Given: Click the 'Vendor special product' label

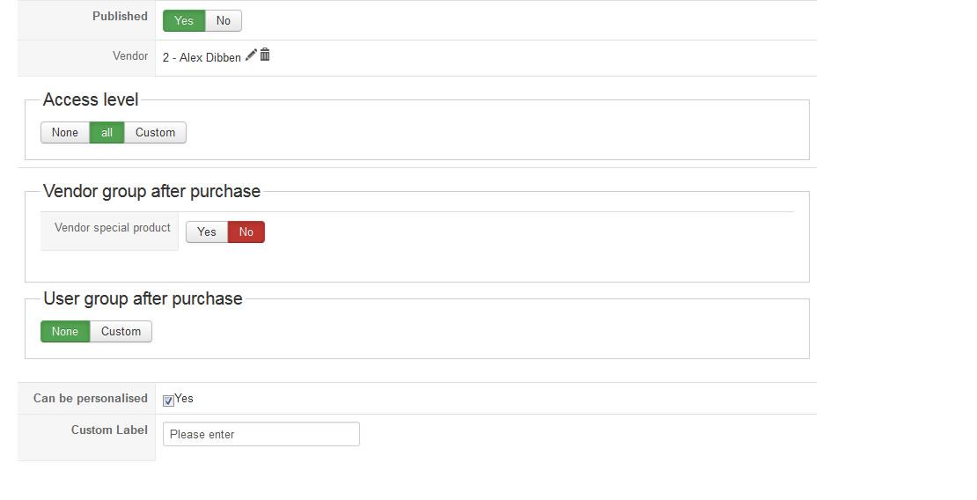Looking at the screenshot, I should 112,228.
